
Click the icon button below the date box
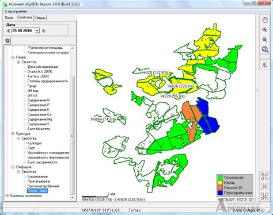(7, 41)
